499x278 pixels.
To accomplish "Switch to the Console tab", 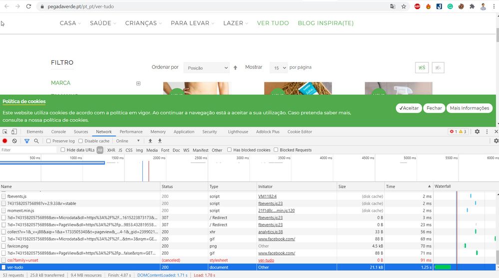I will pos(58,132).
